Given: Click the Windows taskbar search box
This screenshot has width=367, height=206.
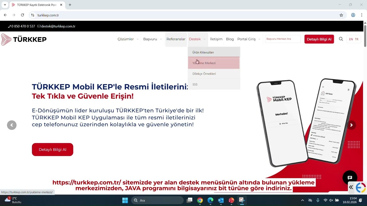Looking at the screenshot, I should [x=157, y=200].
